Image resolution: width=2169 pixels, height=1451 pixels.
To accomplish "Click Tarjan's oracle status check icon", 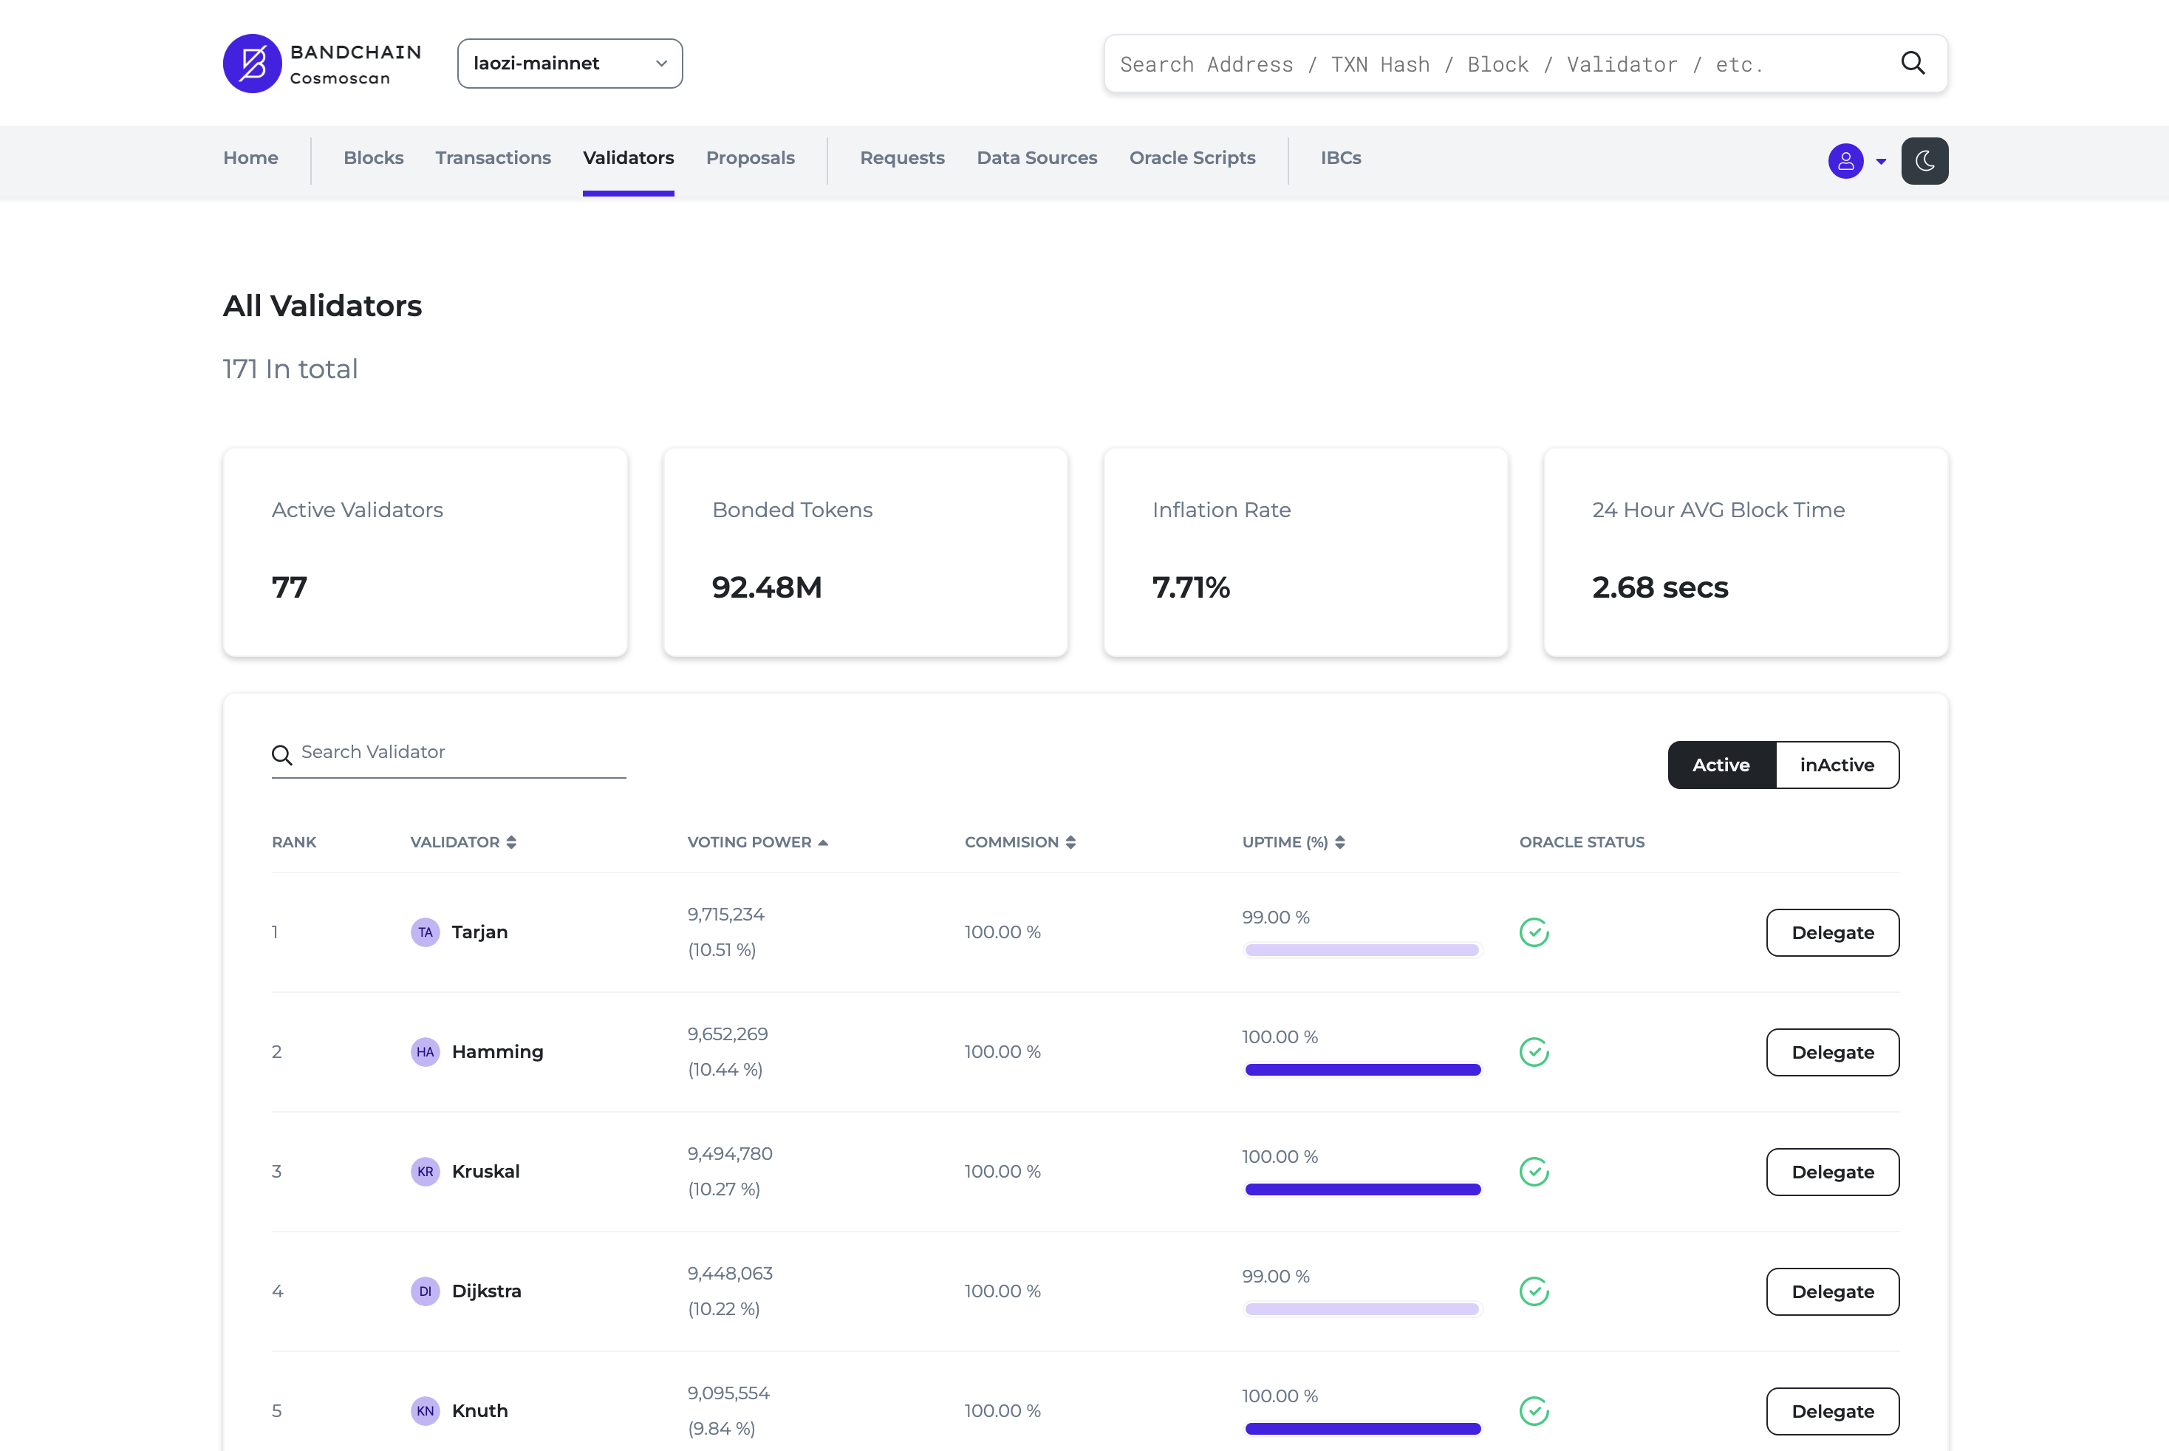I will (x=1534, y=932).
